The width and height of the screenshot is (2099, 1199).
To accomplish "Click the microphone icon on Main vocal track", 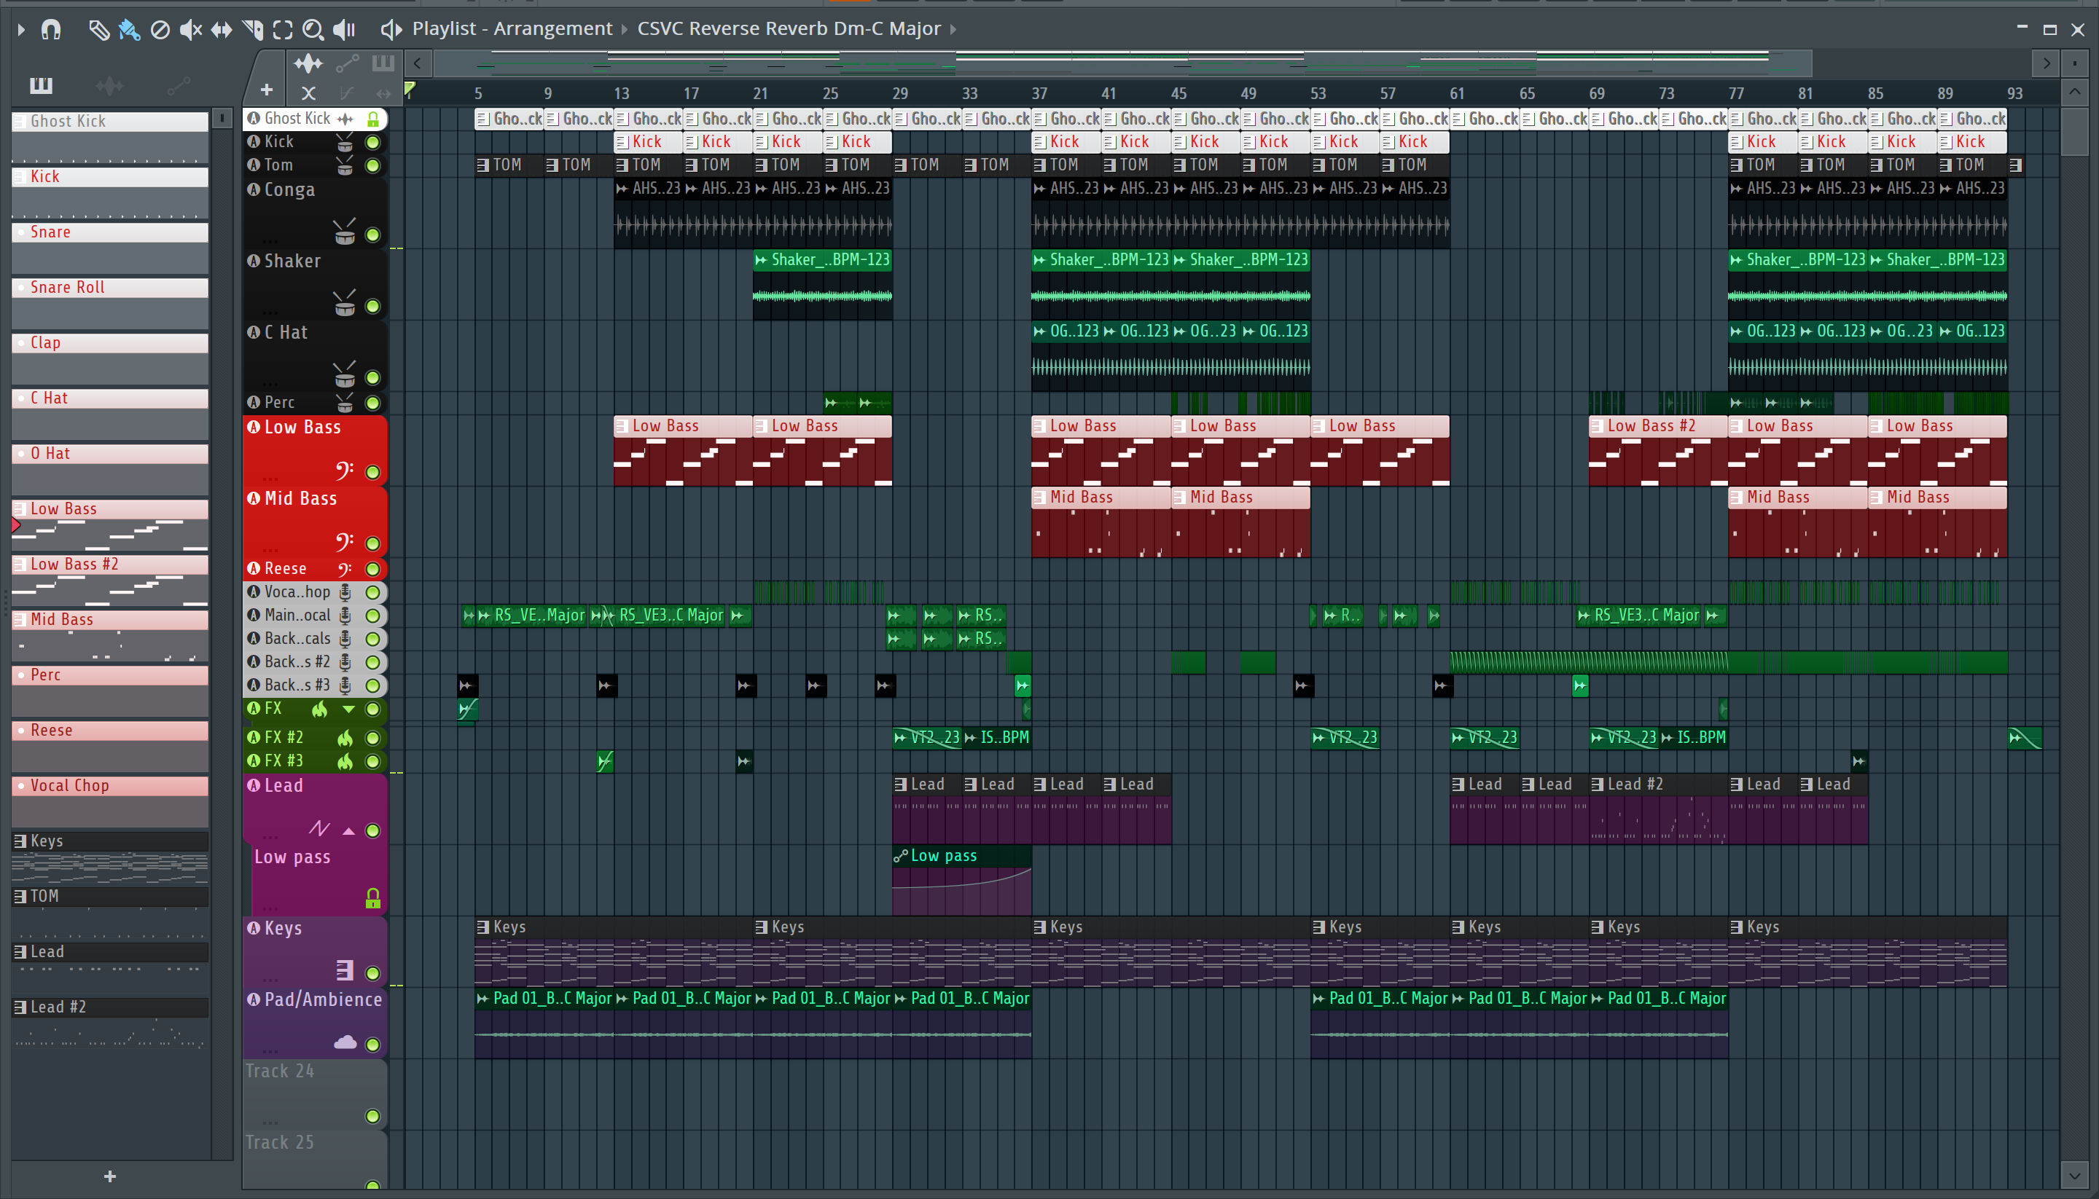I will tap(345, 615).
